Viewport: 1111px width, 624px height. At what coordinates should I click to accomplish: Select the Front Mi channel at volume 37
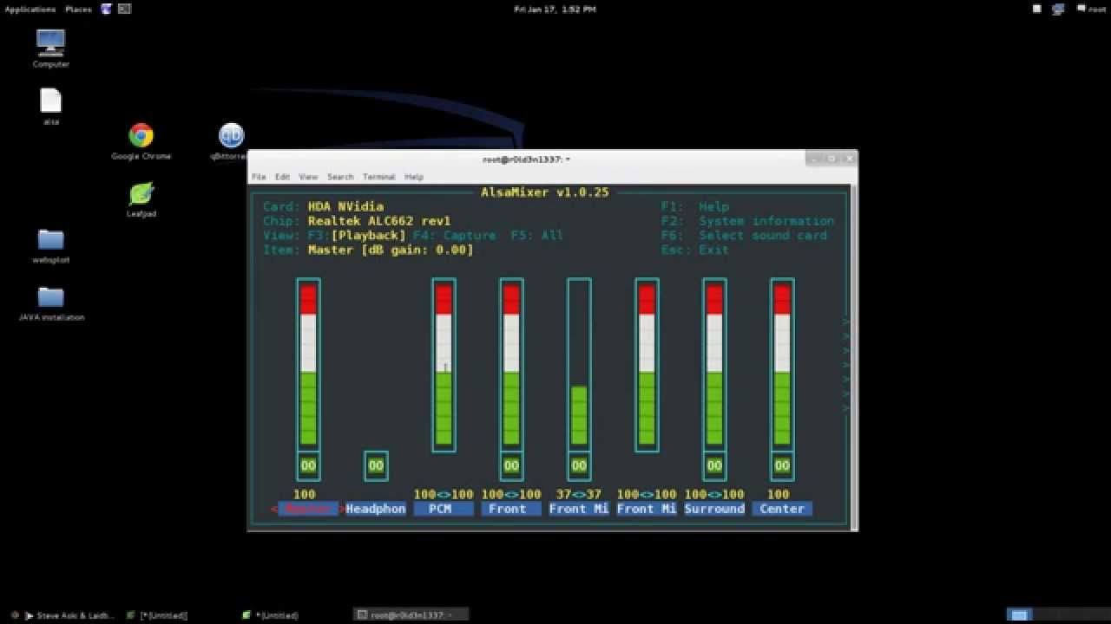pyautogui.click(x=579, y=509)
